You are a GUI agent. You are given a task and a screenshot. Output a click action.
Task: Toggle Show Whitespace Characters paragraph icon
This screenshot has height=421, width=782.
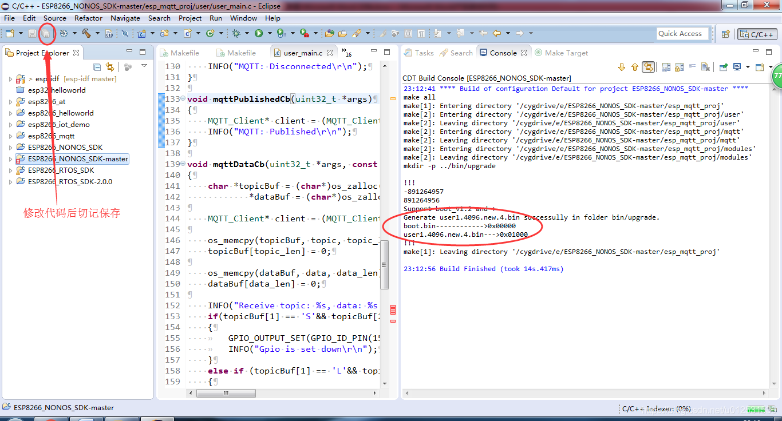pos(421,33)
